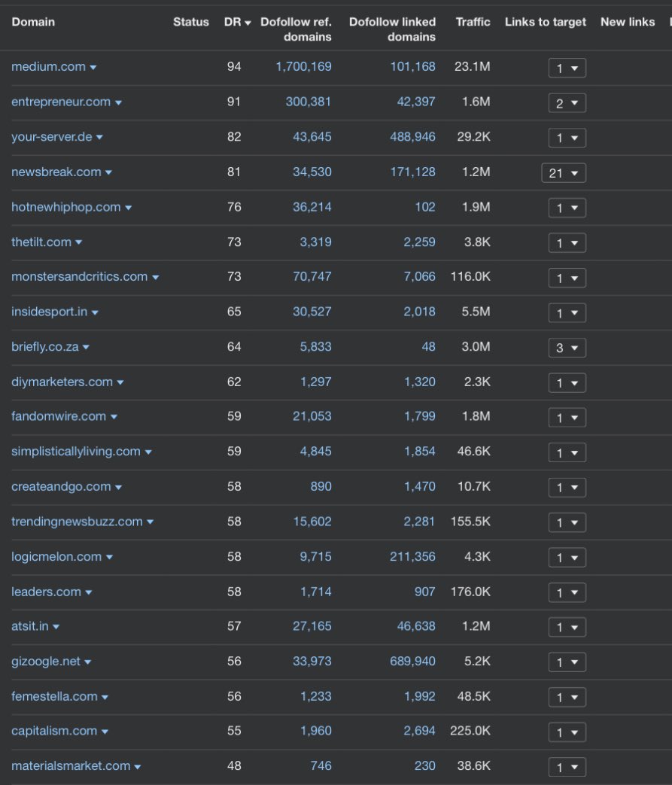Open Links to target dropdown for atsit.in
Viewport: 672px width, 785px height.
pos(567,627)
